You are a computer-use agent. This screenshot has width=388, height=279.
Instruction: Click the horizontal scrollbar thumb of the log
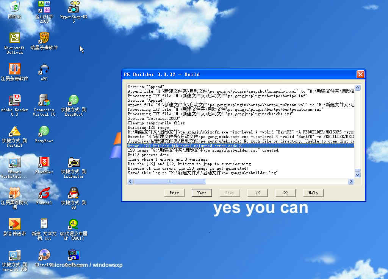(170, 181)
